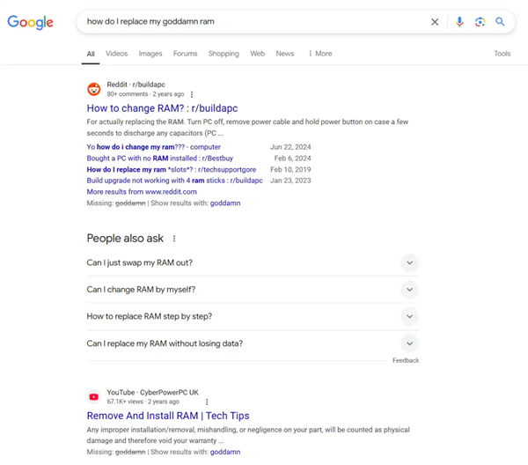
Task: Switch to the Videos tab
Action: (116, 54)
